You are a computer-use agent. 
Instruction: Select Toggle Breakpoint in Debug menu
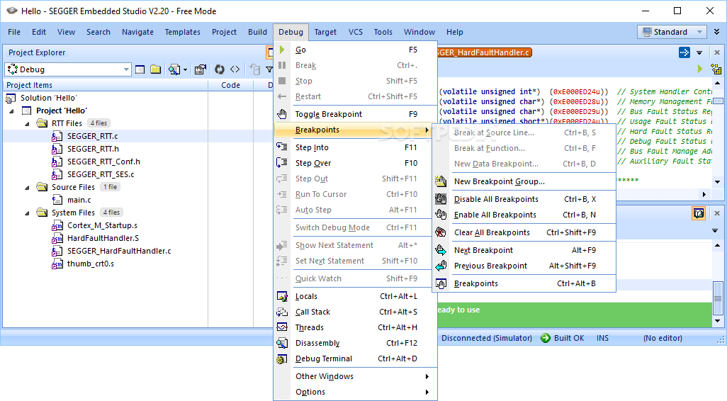coord(356,114)
